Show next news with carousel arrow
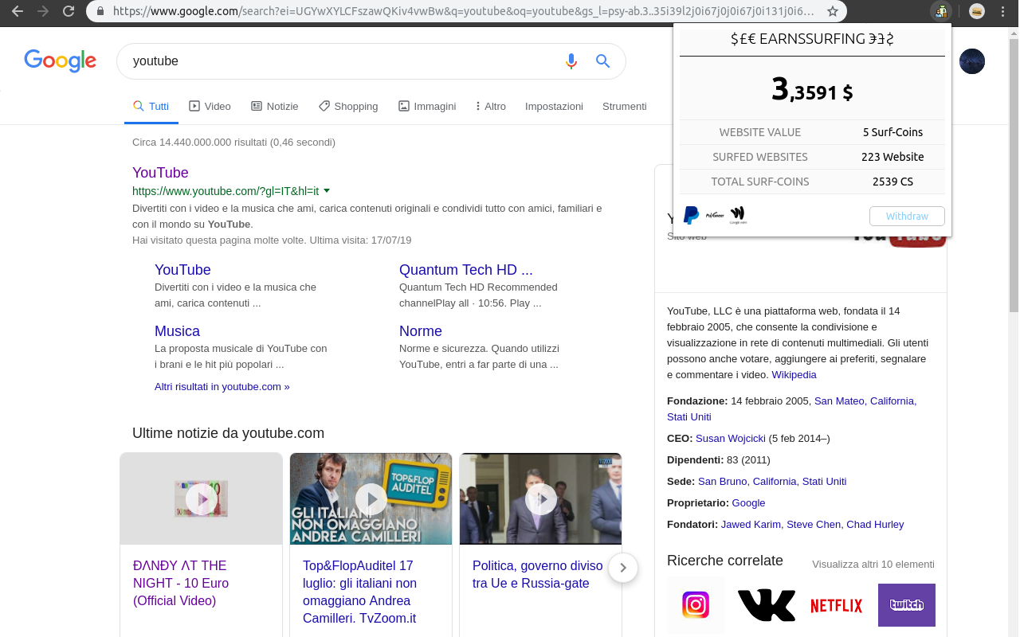Screen dimensions: 1020x637 point(623,568)
